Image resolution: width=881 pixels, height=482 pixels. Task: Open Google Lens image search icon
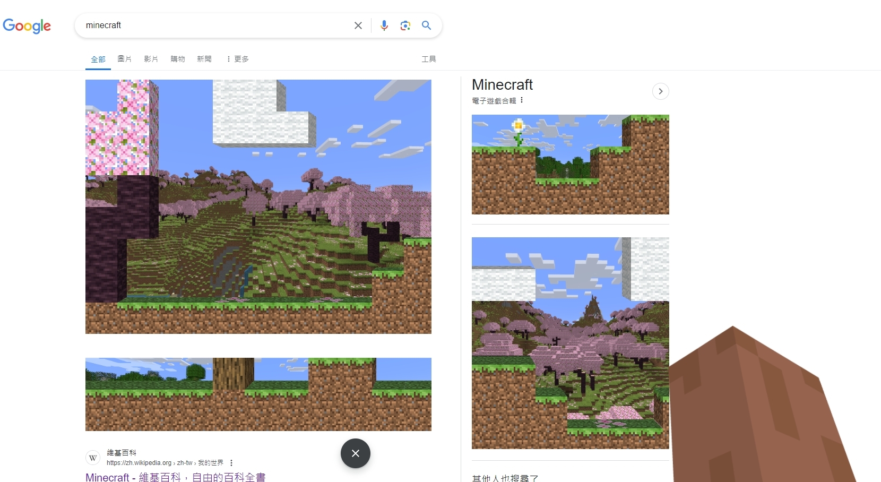pyautogui.click(x=405, y=25)
